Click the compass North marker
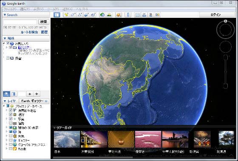Image resolution: width=238 pixels, height=161 pixels. click(x=225, y=21)
